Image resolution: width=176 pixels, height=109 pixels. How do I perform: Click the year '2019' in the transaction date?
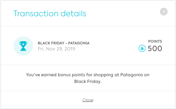point(70,49)
